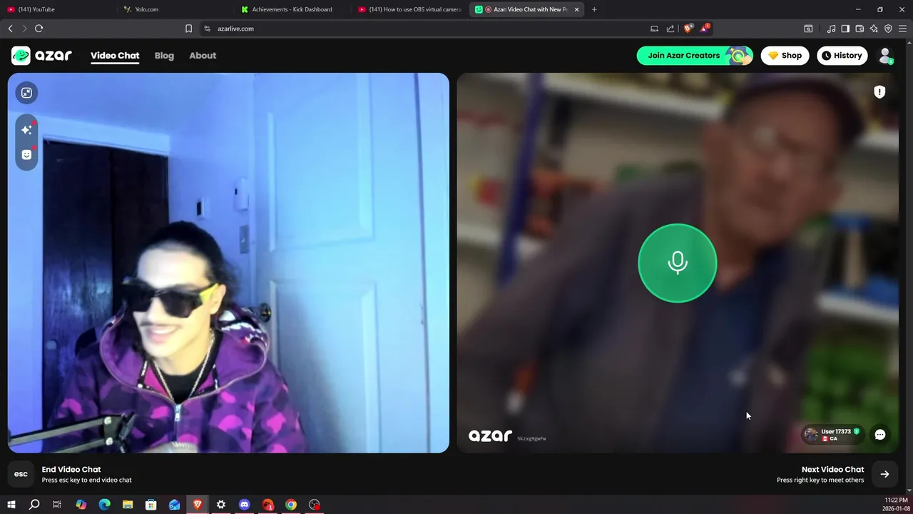Open Brave Shields lion icon

point(688,29)
